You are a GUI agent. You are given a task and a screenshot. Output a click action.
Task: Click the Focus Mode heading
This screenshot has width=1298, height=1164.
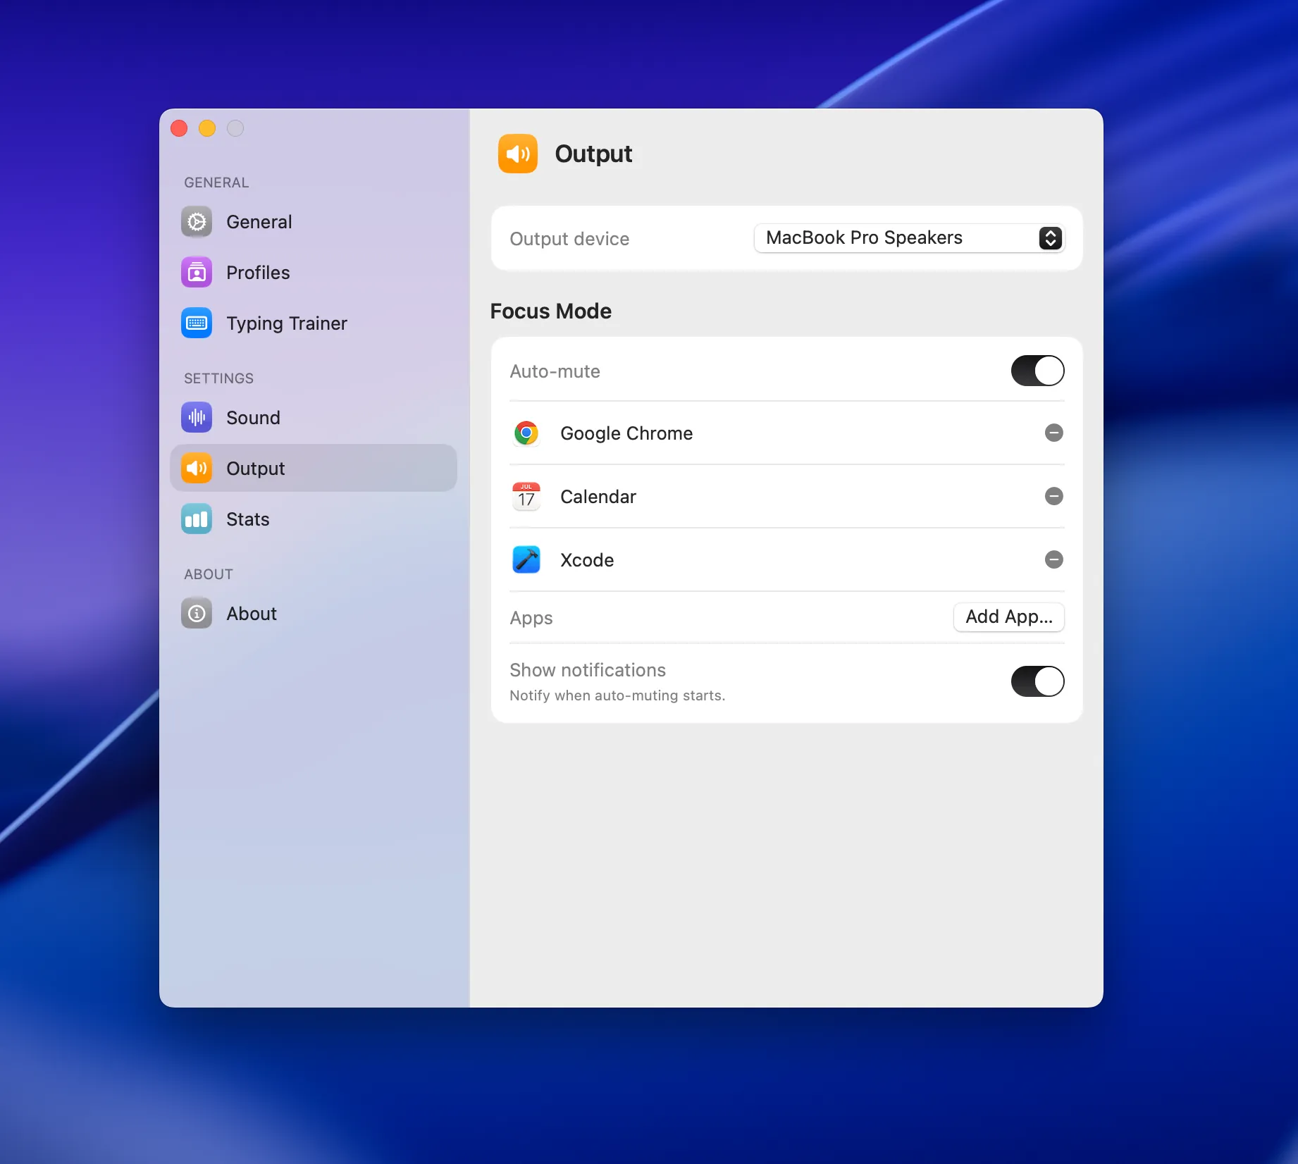click(x=551, y=311)
